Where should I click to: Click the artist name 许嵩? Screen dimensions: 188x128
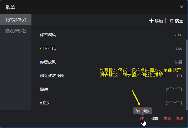coord(178,62)
